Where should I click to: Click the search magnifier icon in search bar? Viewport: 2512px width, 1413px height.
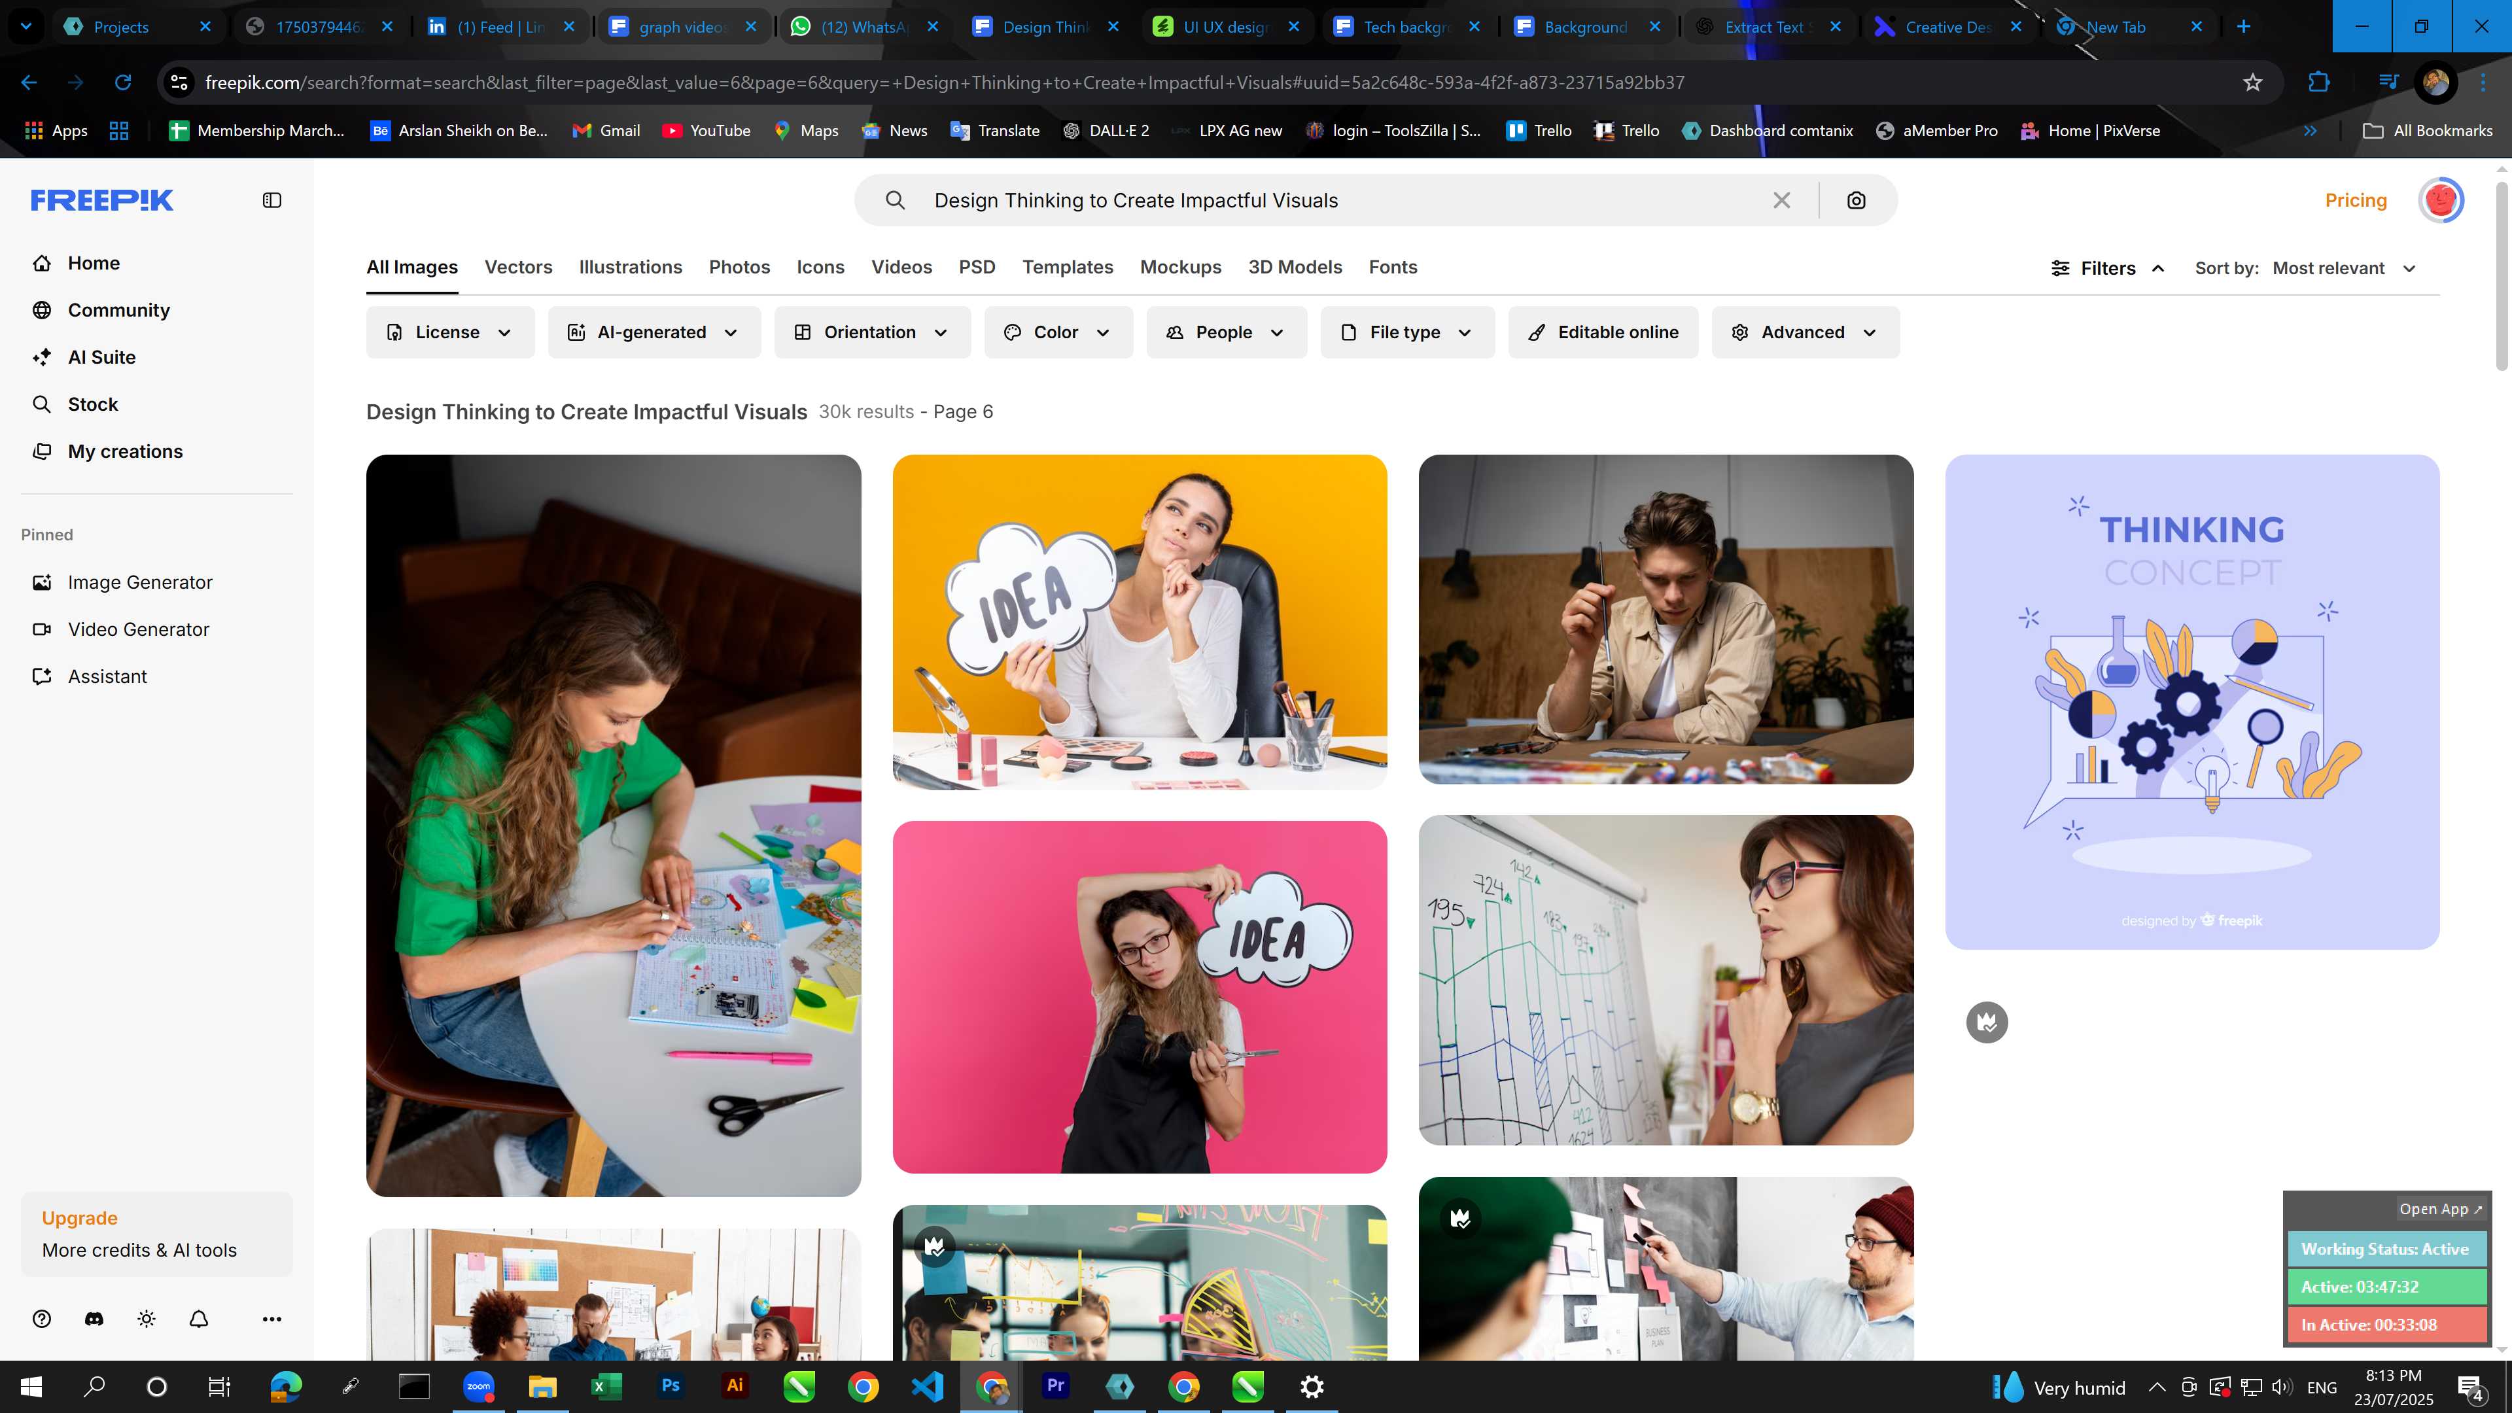click(x=895, y=200)
